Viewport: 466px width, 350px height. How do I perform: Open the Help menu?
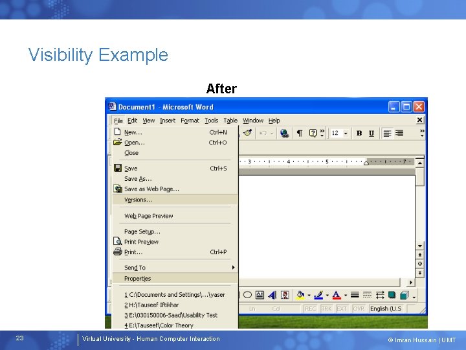click(274, 121)
